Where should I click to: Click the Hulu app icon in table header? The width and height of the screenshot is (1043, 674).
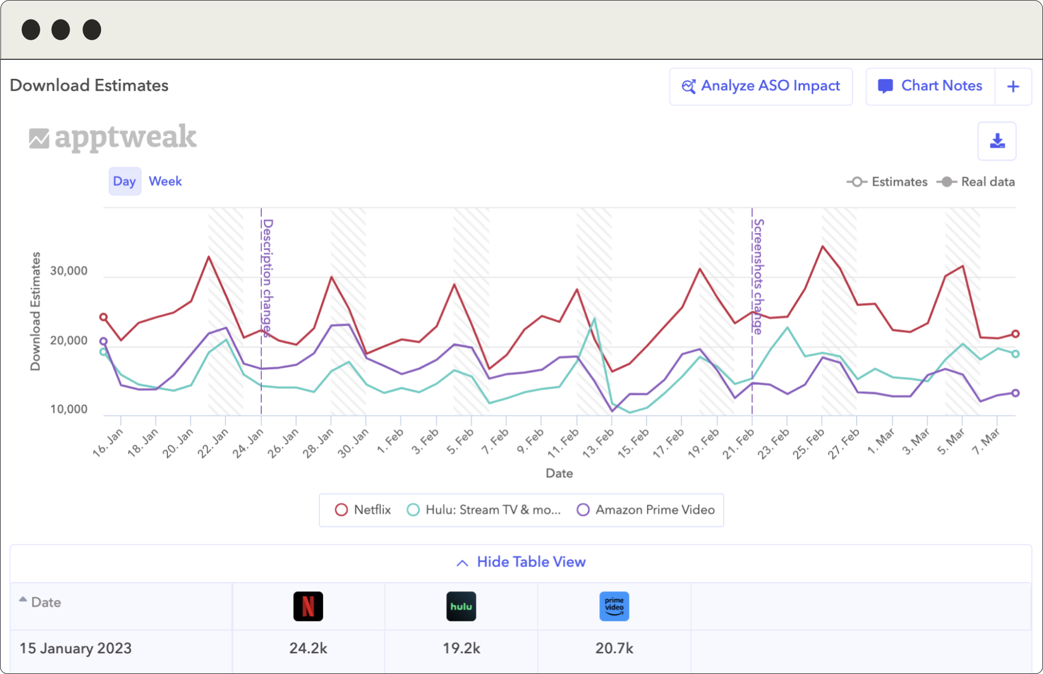pos(461,606)
